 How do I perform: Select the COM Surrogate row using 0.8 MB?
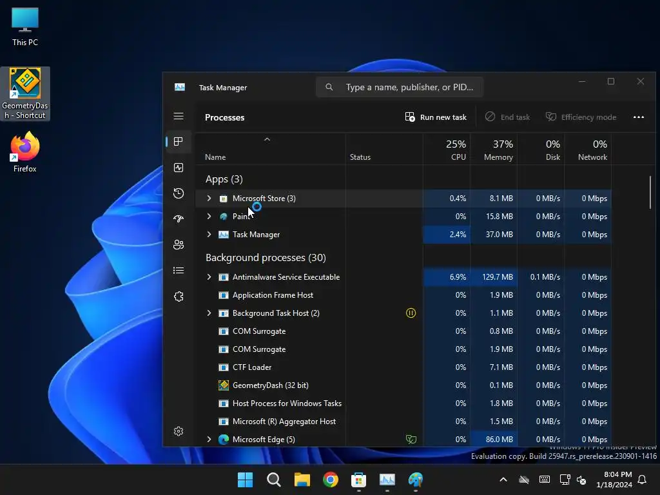point(403,331)
